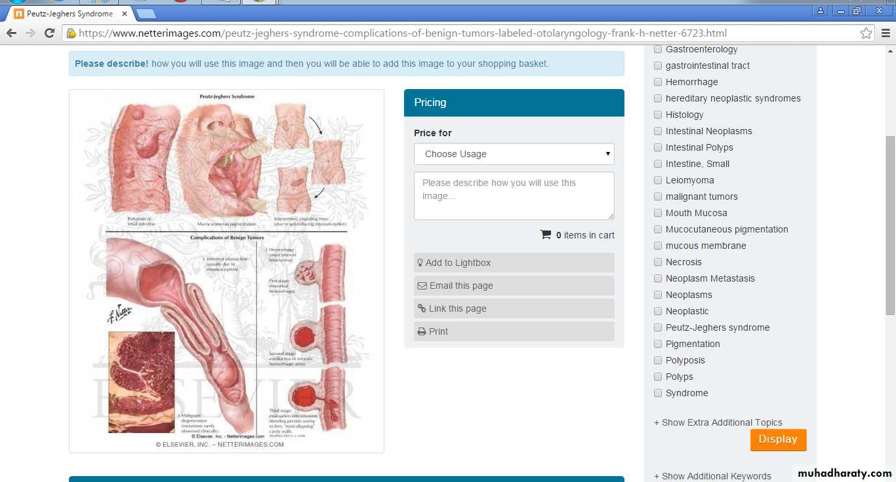Image resolution: width=896 pixels, height=482 pixels.
Task: Tick the Mouth Mucosa checkbox
Action: click(658, 213)
